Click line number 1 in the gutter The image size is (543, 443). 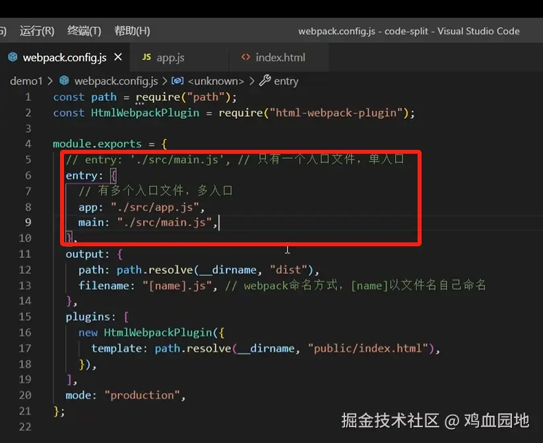pyautogui.click(x=28, y=97)
